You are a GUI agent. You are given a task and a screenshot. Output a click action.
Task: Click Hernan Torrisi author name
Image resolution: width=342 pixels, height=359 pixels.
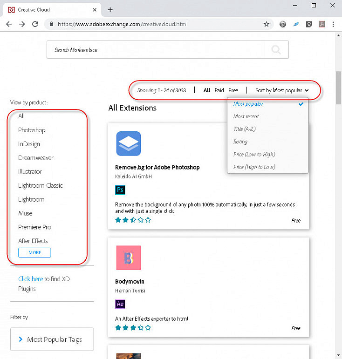[130, 291]
